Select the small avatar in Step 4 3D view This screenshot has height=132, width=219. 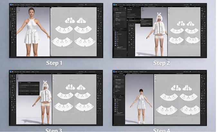point(141,106)
